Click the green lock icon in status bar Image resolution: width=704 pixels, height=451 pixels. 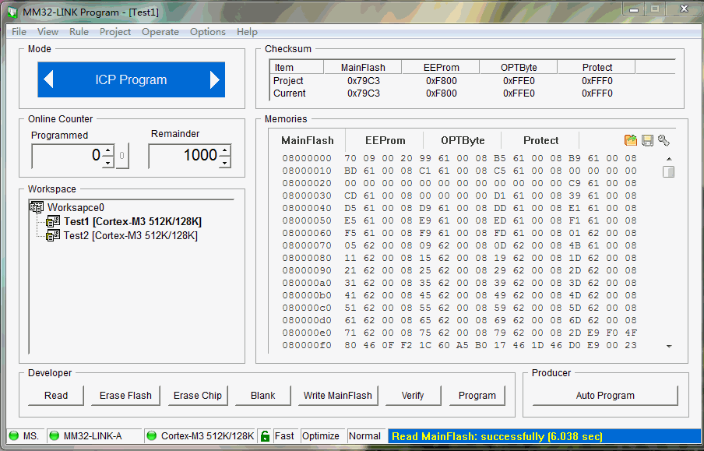266,436
